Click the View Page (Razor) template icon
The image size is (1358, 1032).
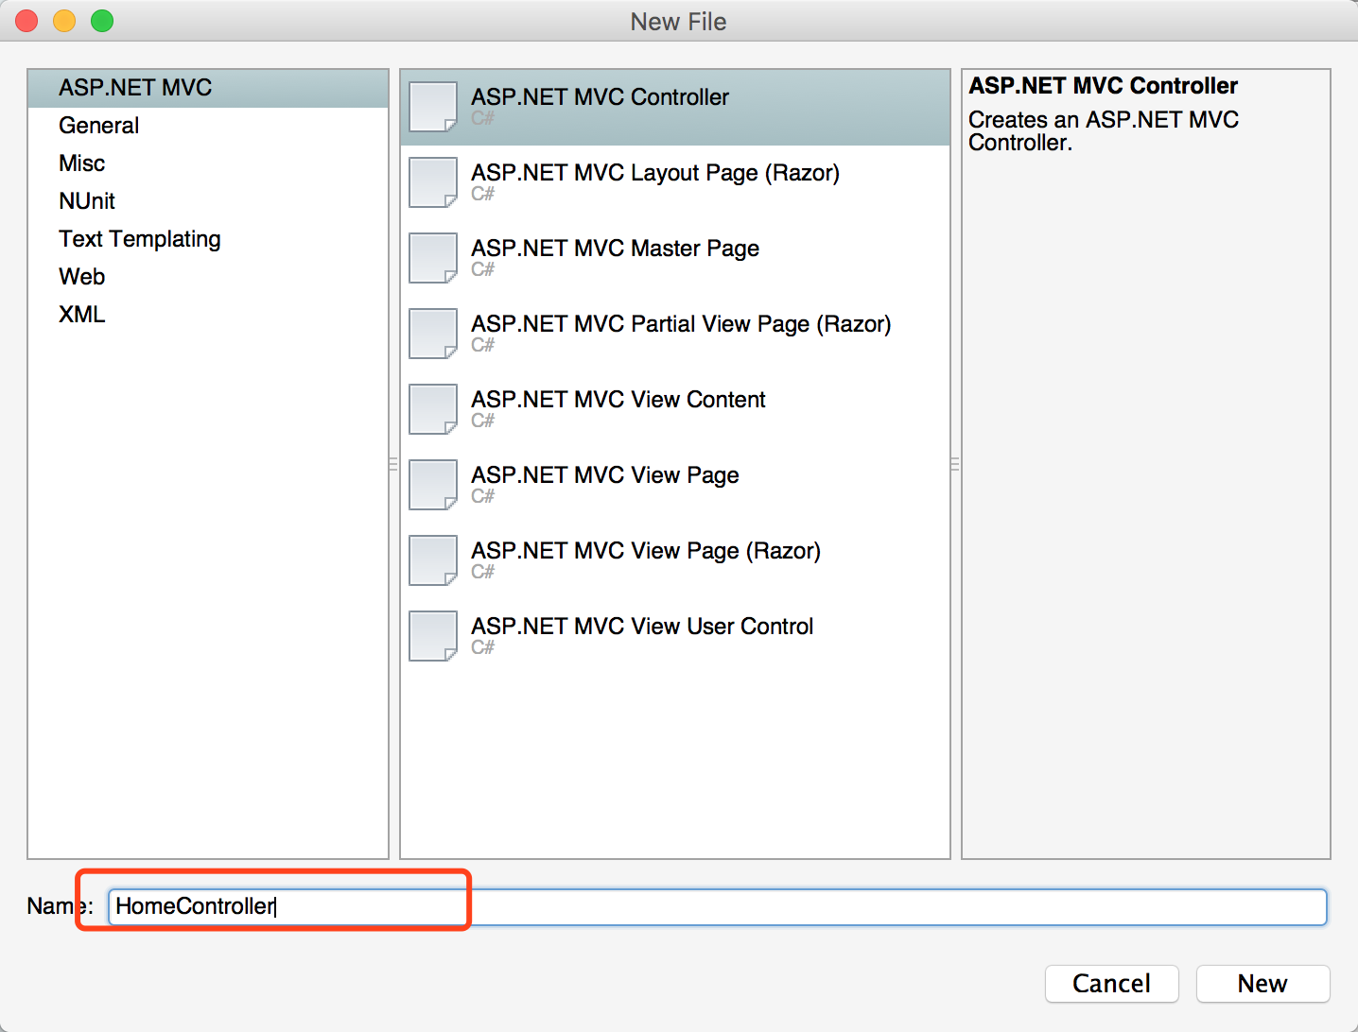click(x=433, y=560)
